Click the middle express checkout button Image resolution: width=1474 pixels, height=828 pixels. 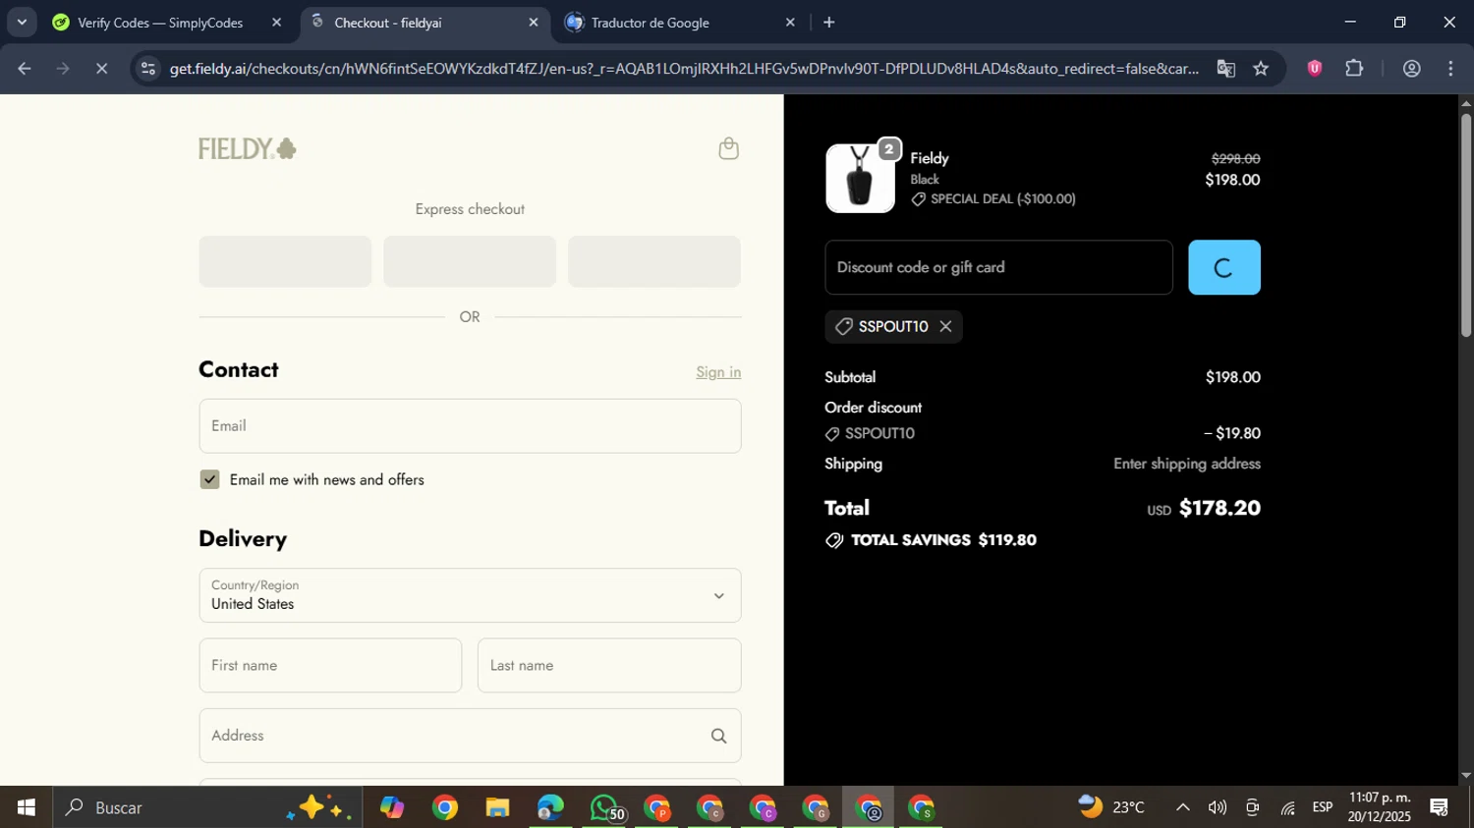tap(470, 261)
